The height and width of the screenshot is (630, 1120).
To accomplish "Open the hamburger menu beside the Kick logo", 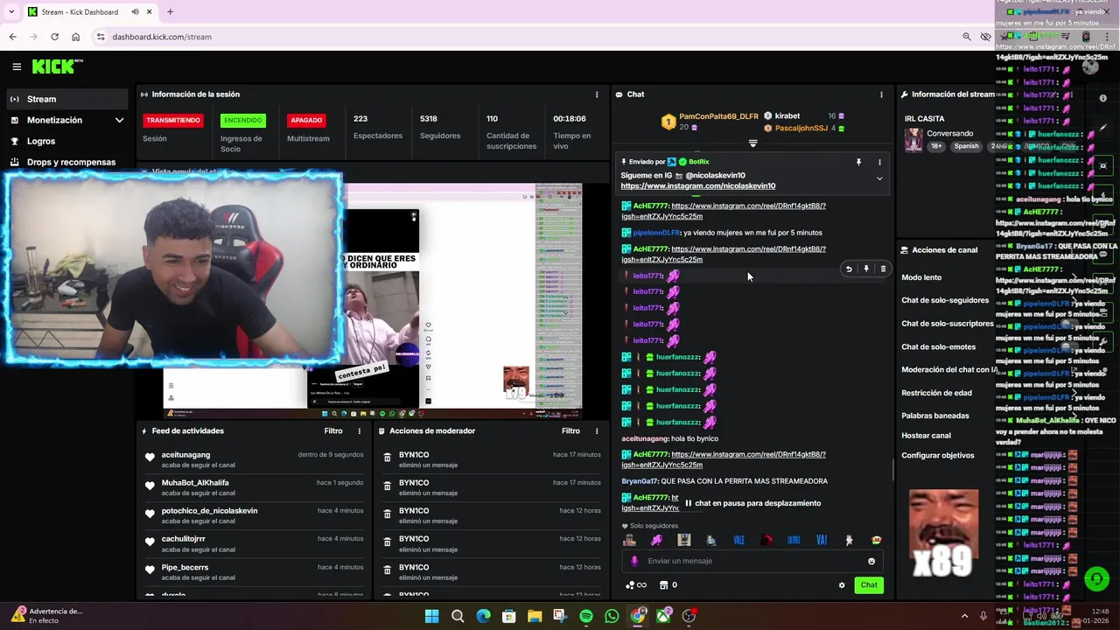I will point(17,66).
